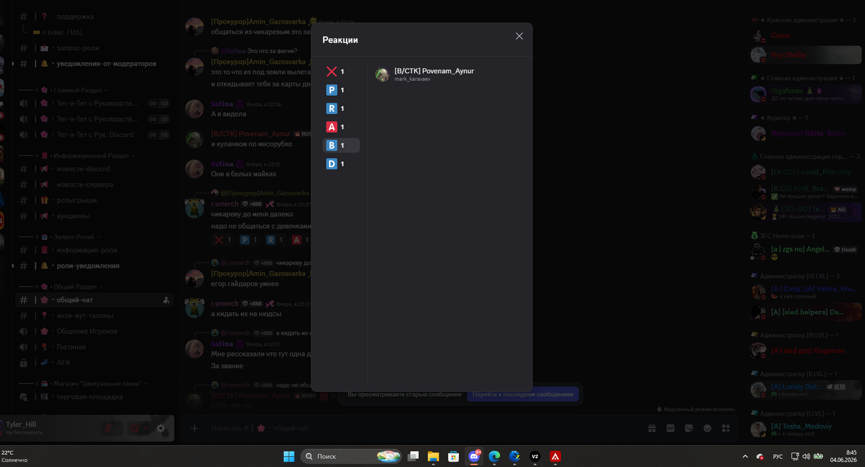Open Microsoft Store from taskbar
The image size is (865, 467).
pyautogui.click(x=453, y=457)
